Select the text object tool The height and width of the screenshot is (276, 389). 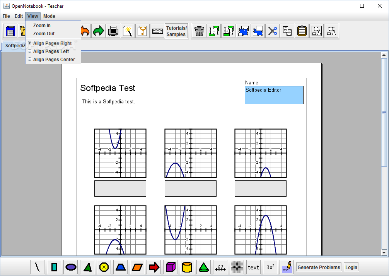253,267
